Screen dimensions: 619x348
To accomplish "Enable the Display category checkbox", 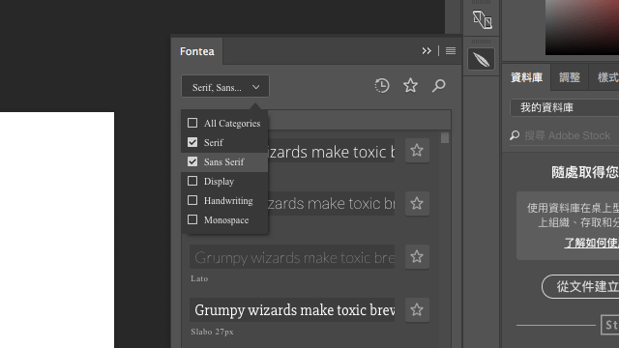I will 192,181.
